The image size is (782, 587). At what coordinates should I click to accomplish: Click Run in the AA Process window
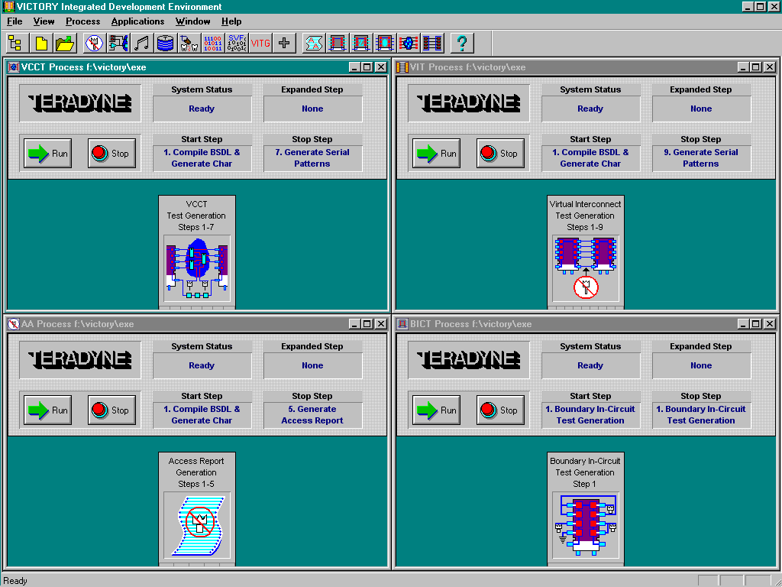48,410
